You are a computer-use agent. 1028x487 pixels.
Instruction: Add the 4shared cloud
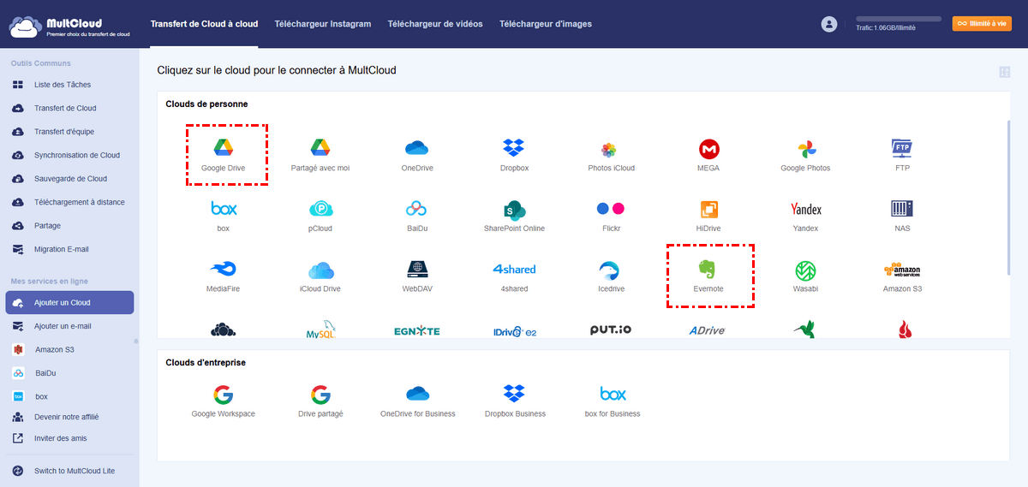click(514, 276)
